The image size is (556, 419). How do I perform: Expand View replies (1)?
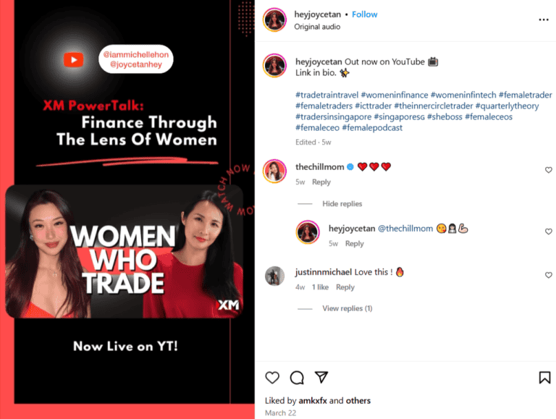(347, 308)
